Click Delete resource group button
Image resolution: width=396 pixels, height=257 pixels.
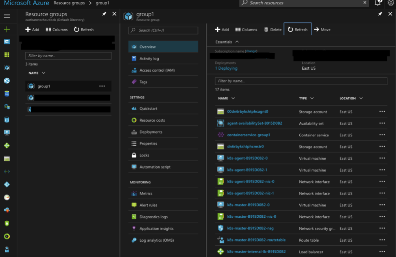point(273,29)
